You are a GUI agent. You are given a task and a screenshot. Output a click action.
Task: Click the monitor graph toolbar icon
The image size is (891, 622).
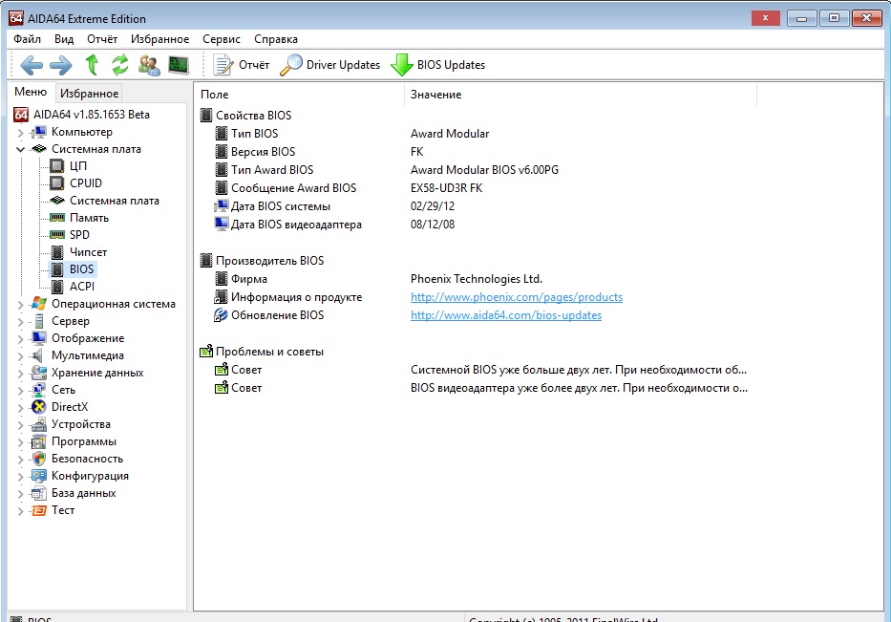tap(179, 65)
